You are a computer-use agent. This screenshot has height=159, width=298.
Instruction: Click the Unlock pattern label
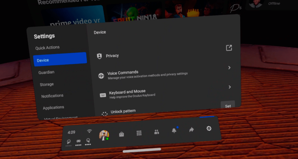(x=123, y=111)
